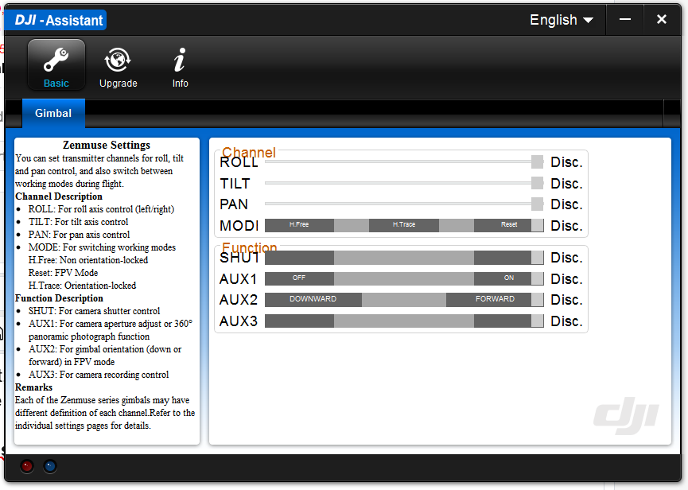Click the TILT channel slider handle
The width and height of the screenshot is (688, 490).
pyautogui.click(x=537, y=183)
